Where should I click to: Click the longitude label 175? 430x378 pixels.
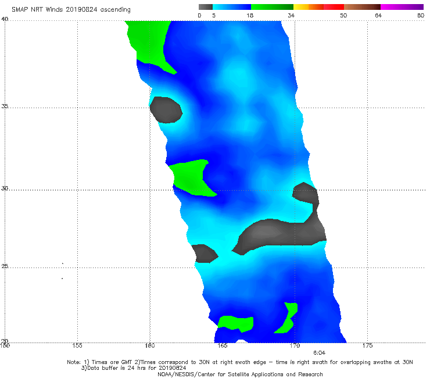pyautogui.click(x=367, y=345)
